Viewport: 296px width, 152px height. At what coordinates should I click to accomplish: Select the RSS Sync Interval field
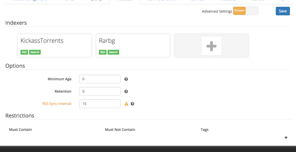click(x=100, y=104)
